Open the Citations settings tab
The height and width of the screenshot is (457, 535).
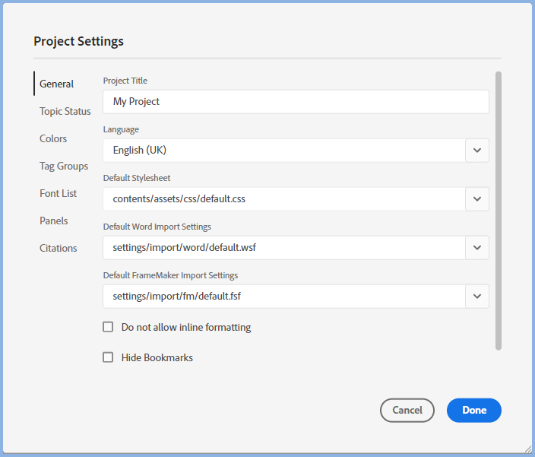pyautogui.click(x=59, y=248)
